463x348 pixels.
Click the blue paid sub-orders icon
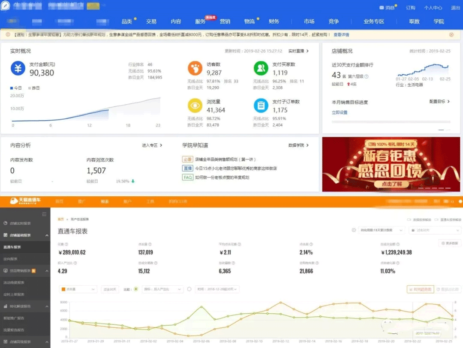point(261,106)
